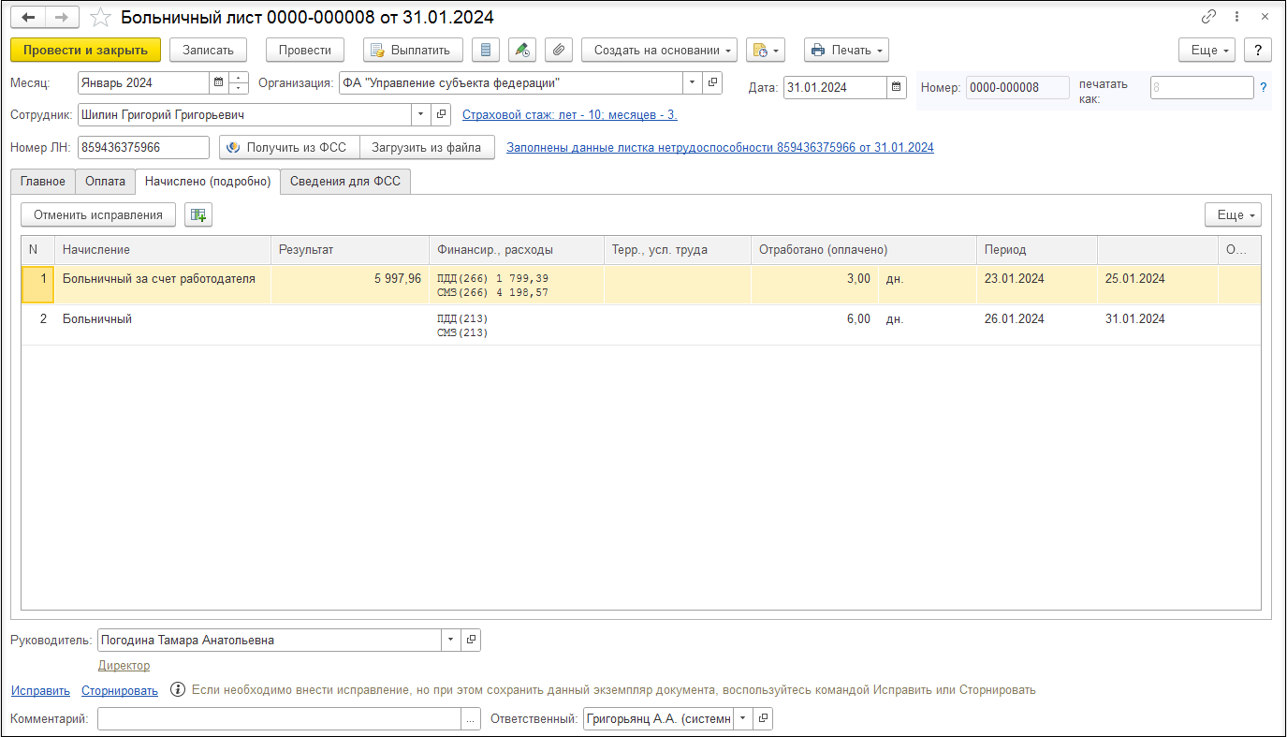Click the Выплатить button

pyautogui.click(x=413, y=50)
